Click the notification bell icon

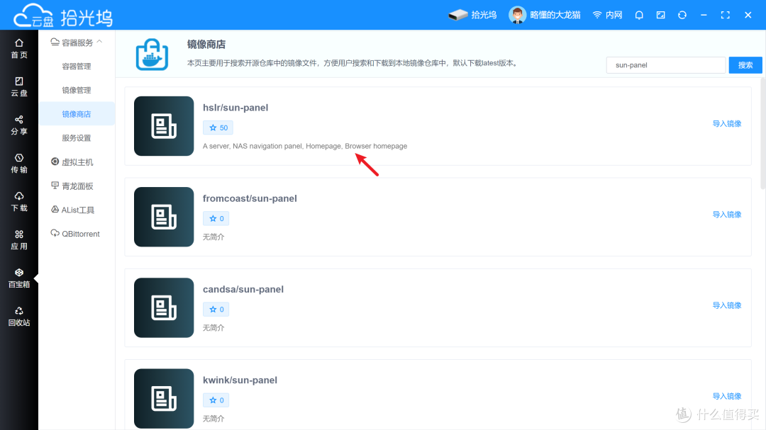[x=639, y=15]
